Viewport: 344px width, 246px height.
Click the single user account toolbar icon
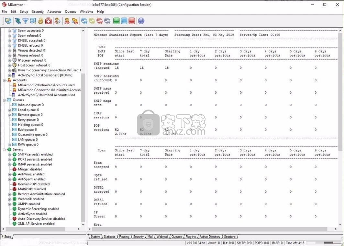[x=67, y=21]
